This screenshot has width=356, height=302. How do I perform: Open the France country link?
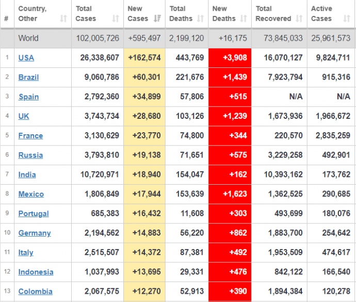point(30,136)
